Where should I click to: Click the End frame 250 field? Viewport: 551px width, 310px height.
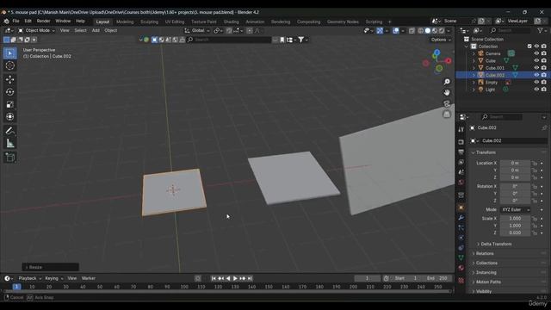[437, 278]
